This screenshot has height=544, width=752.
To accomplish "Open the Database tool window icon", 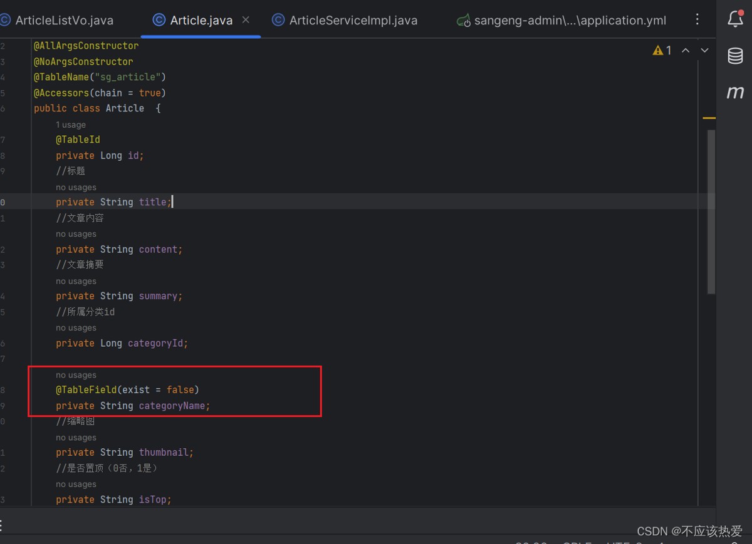I will [x=735, y=56].
